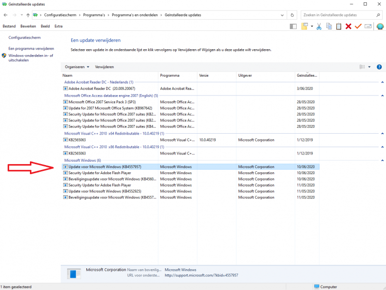Collapse the Adobe Acrobat Reader DC group
Viewport: 386px width, 290px height.
pos(383,83)
